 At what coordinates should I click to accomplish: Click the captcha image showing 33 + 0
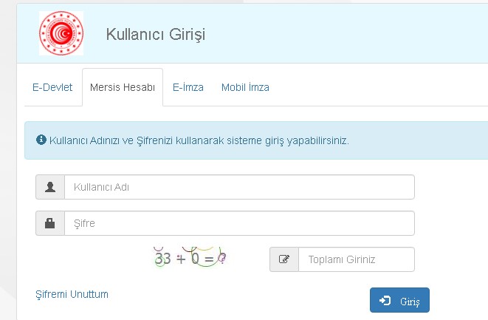click(x=190, y=258)
